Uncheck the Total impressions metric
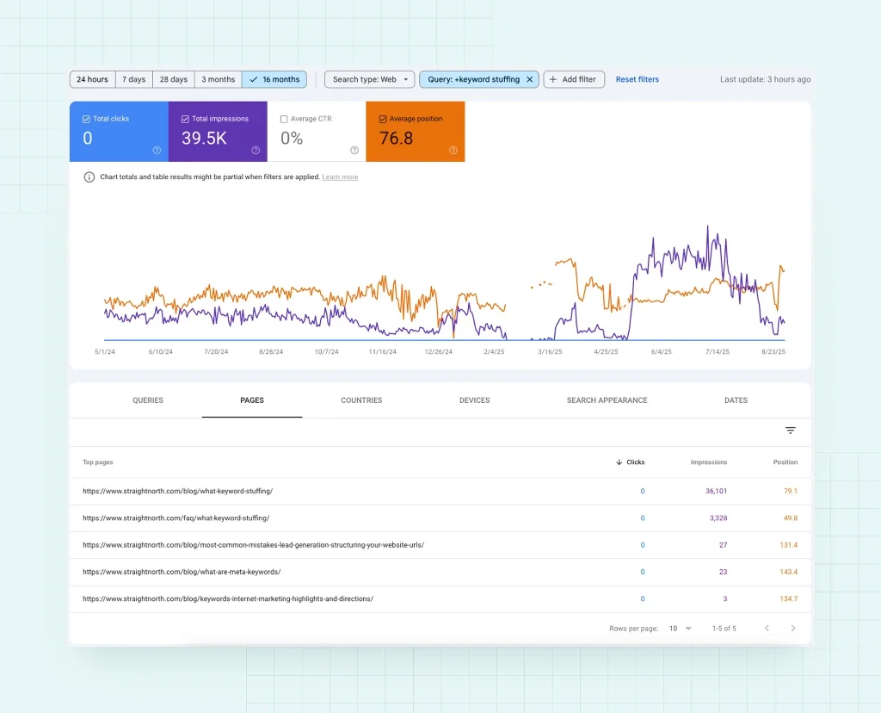This screenshot has height=713, width=881. click(185, 119)
